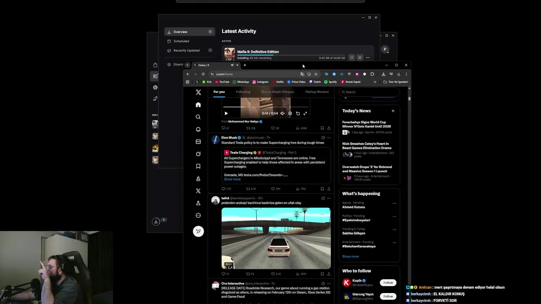Open the browser downloads icon
541x304 pixels.
pos(383,74)
